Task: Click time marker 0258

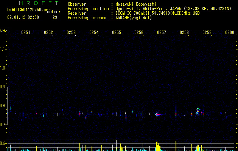Action: (x=184, y=32)
